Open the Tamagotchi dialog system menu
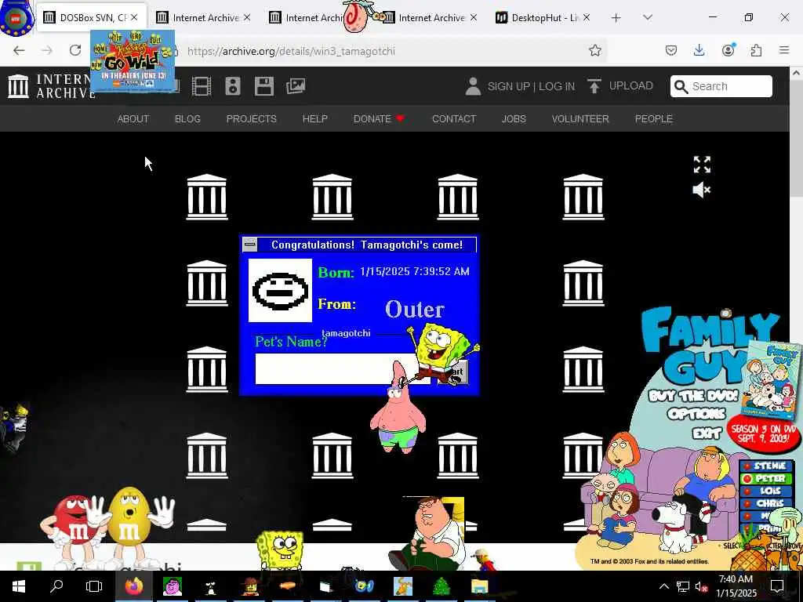The image size is (803, 602). tap(250, 245)
